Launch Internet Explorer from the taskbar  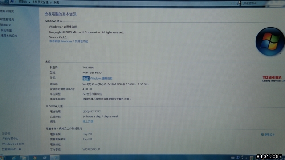click(14, 158)
